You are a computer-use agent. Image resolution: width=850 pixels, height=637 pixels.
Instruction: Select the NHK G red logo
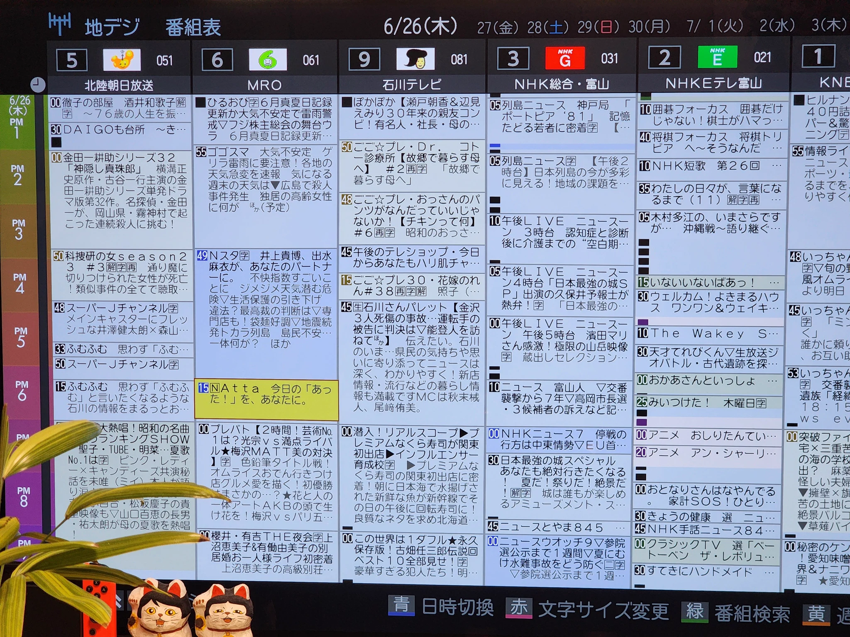[565, 58]
